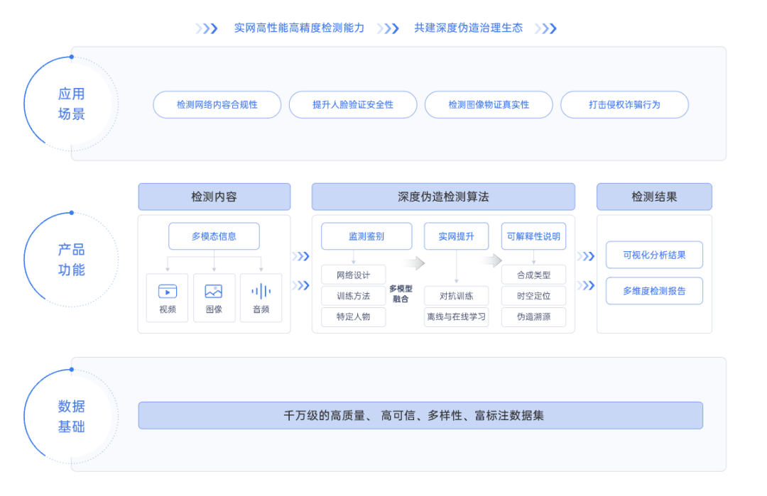767x496 pixels.
Task: Select the 应用场景 circle label
Action: pyautogui.click(x=71, y=104)
